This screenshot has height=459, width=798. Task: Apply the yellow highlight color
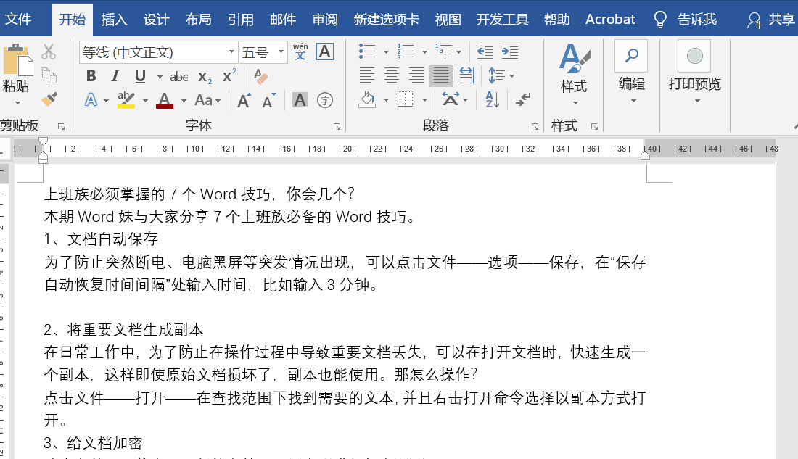point(126,100)
